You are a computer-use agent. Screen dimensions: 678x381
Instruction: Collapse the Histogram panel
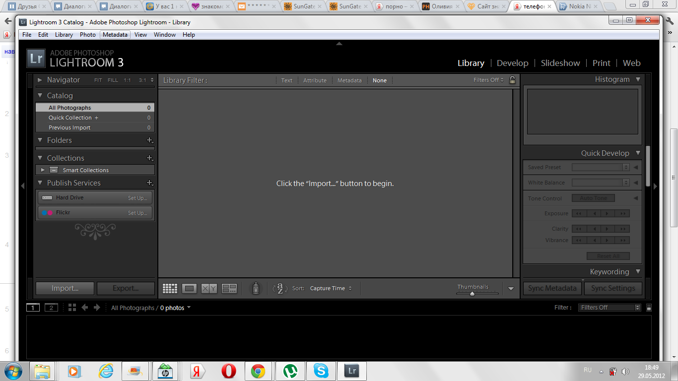click(638, 79)
